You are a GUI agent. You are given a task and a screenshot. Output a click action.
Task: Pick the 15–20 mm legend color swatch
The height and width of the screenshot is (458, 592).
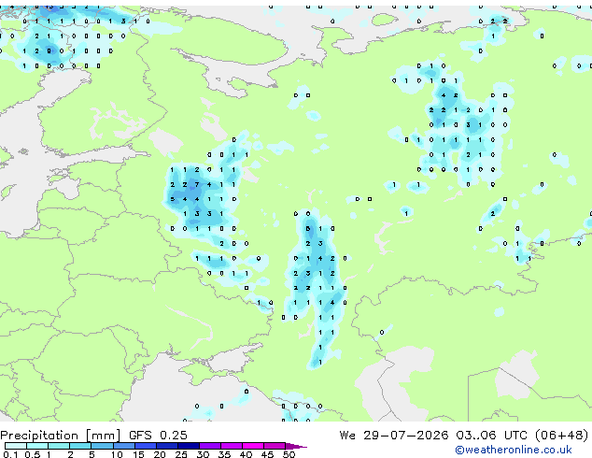145,446
